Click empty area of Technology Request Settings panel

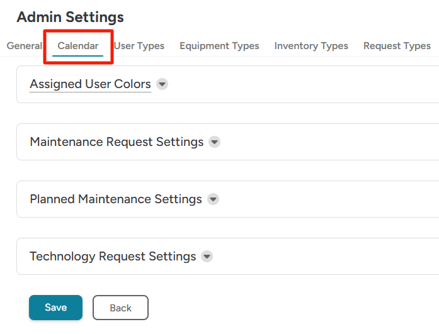coord(328,257)
